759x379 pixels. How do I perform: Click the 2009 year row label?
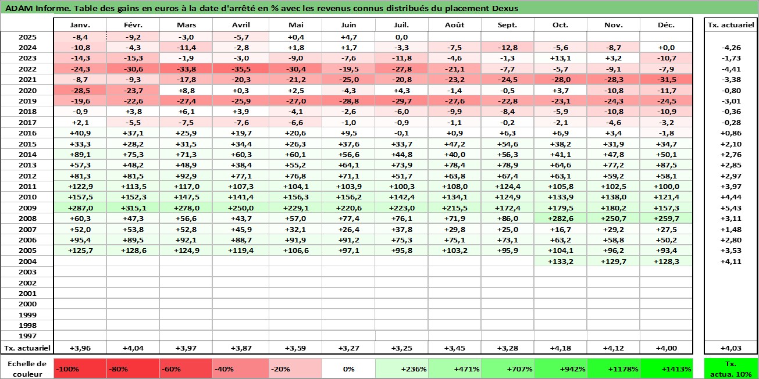point(27,208)
